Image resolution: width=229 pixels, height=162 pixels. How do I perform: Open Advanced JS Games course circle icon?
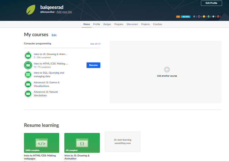click(28, 84)
